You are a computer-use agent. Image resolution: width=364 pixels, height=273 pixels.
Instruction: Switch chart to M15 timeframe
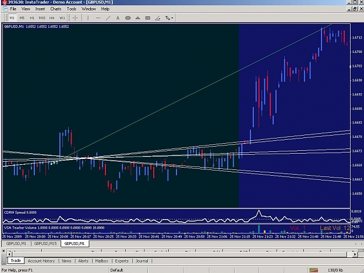[42, 18]
